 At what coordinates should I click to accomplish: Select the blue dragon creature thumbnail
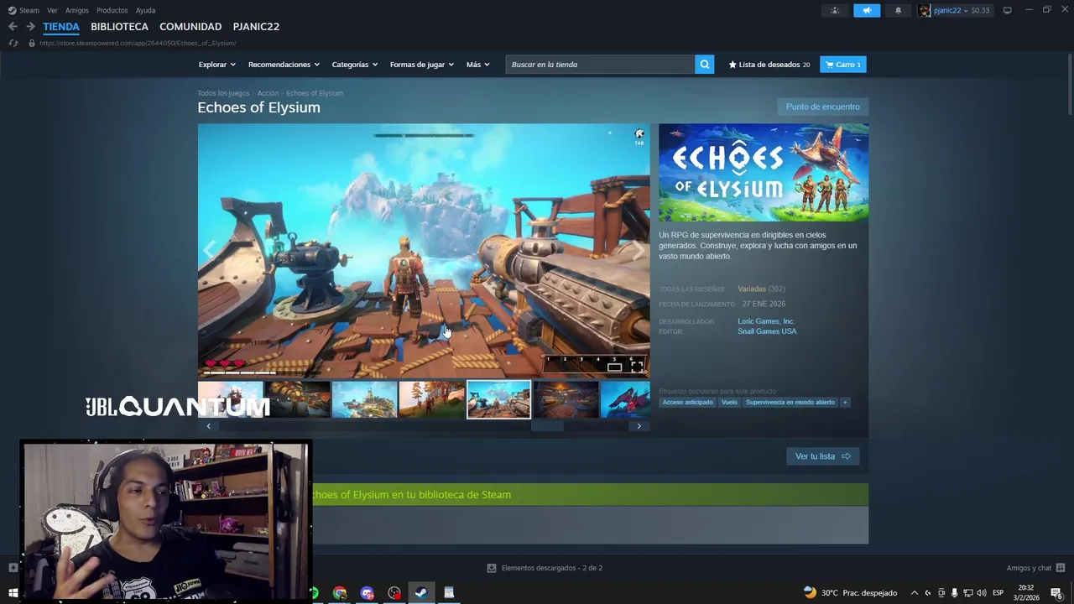click(625, 399)
